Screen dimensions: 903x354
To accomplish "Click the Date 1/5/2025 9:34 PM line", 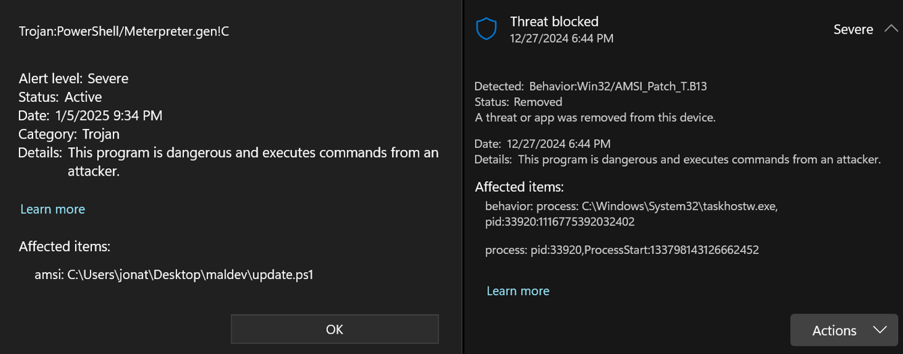I will tap(90, 116).
